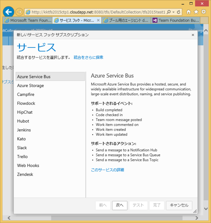211x223 pixels.
Task: Switch to Team Foundation Bu... tab
Action: [x=175, y=20]
